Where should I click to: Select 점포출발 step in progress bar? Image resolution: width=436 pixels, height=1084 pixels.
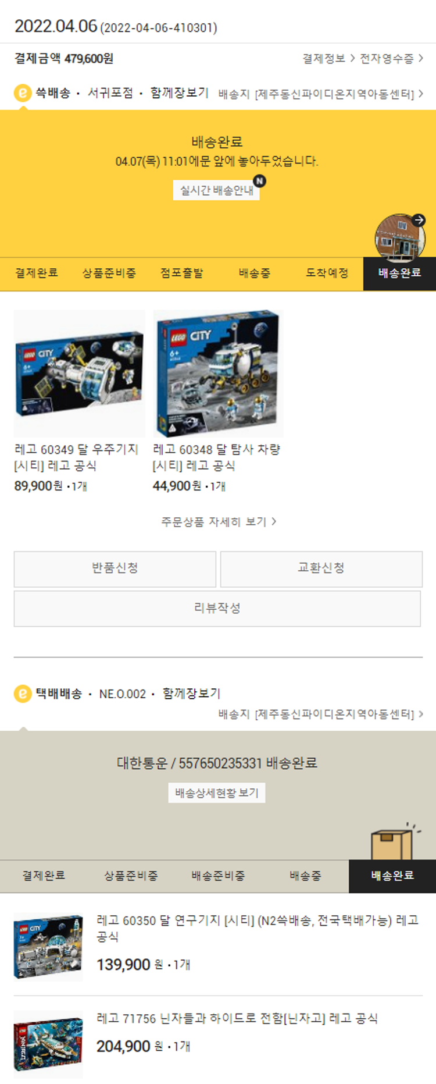tap(182, 273)
